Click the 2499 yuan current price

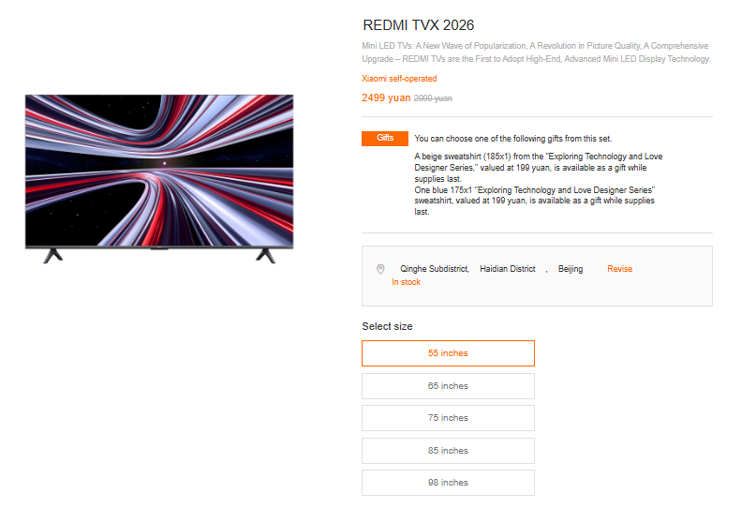click(x=385, y=97)
